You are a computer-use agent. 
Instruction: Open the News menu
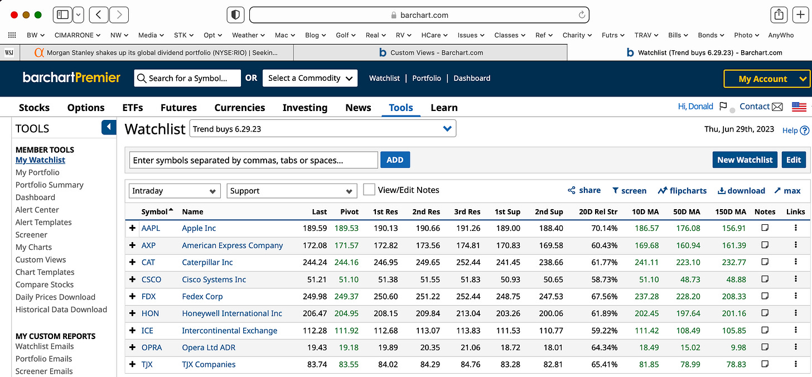358,108
